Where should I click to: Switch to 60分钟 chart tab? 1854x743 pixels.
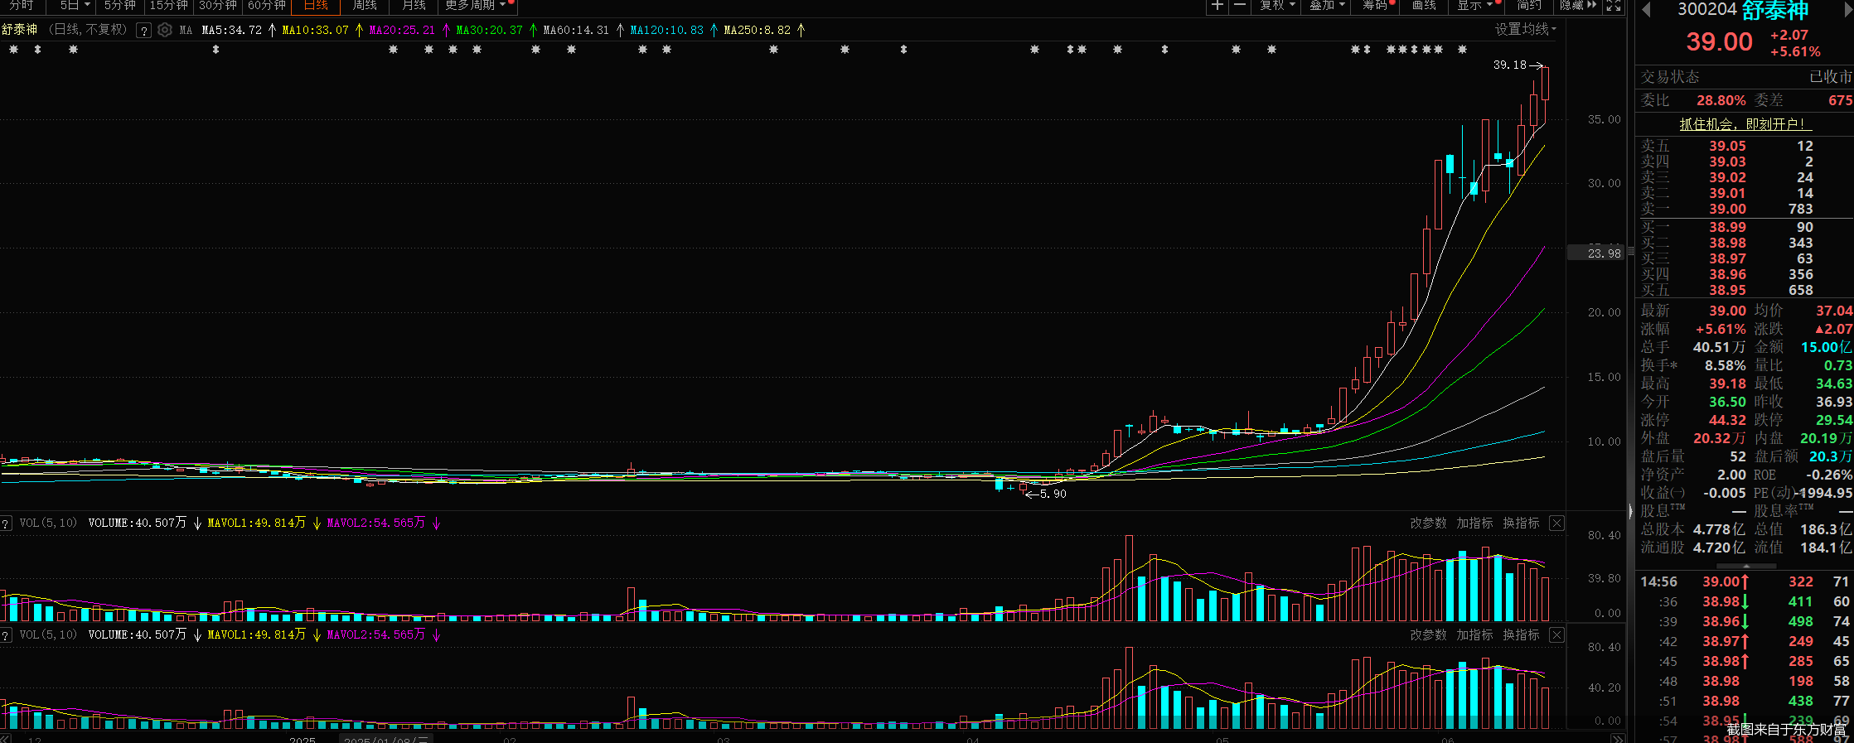point(267,6)
